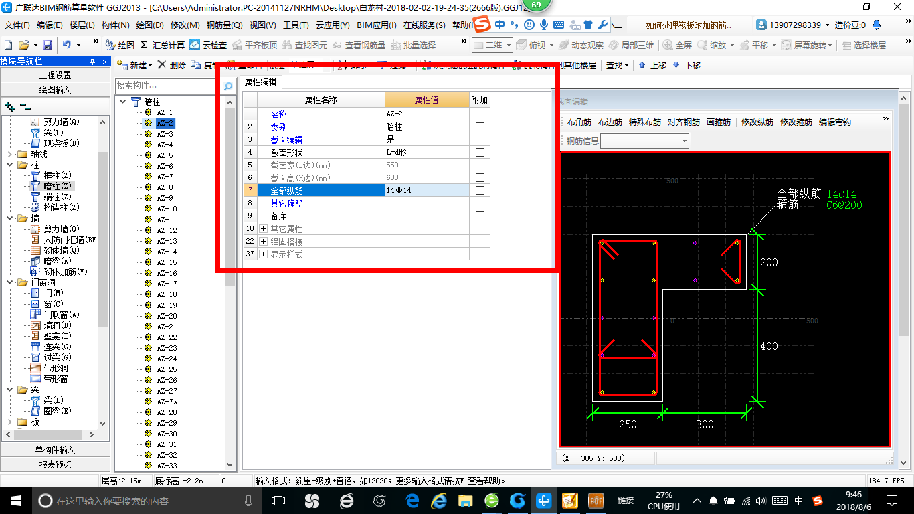Click 查看钢筋量 toolbar item
Screen dimensions: 914x514
(359, 45)
